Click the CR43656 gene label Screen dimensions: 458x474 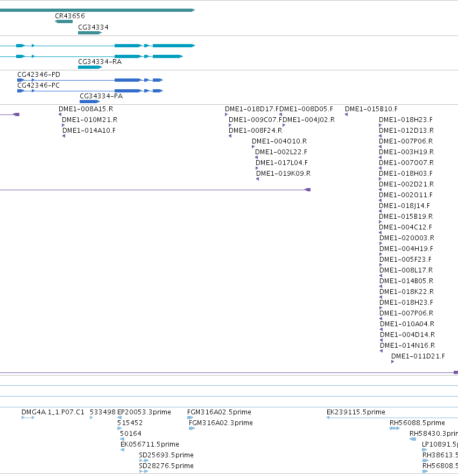tap(69, 16)
